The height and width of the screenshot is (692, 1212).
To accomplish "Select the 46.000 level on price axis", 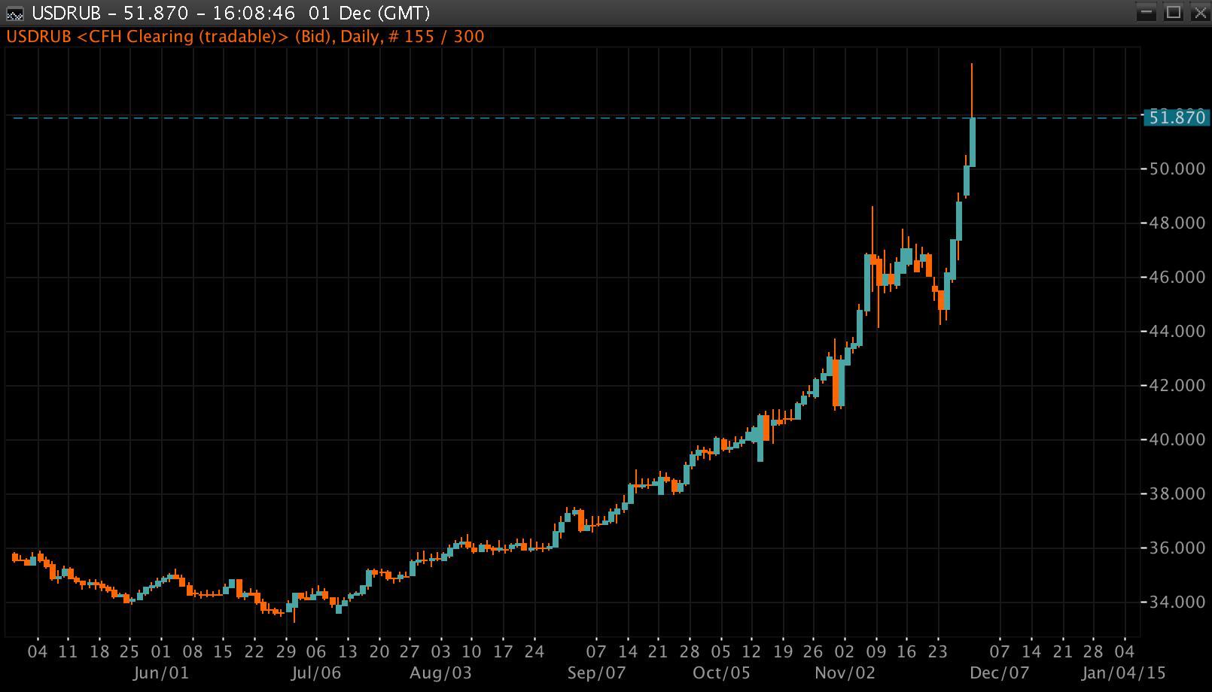I will pyautogui.click(x=1177, y=278).
